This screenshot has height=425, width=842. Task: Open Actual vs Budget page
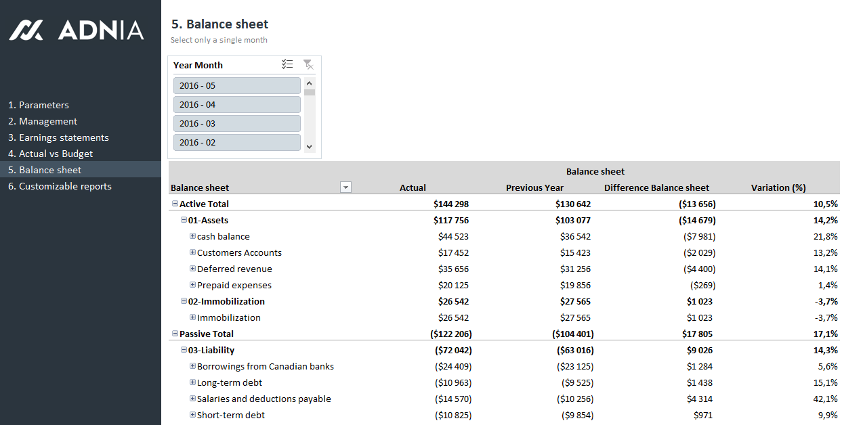point(51,154)
